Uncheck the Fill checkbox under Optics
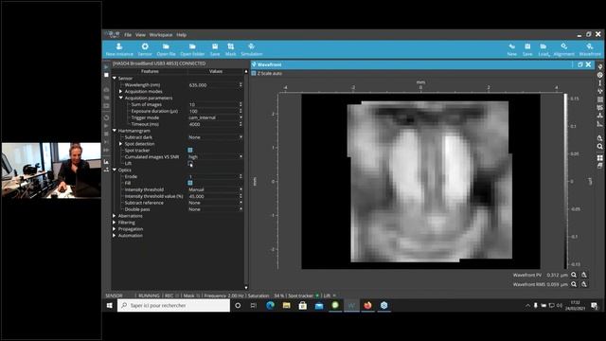Viewport: 606px width, 341px height. pyautogui.click(x=190, y=183)
